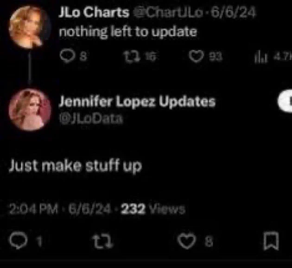Viewport: 292px width, 268px height.
Task: Click reply icon on JLo Charts tweet
Action: pos(67,56)
